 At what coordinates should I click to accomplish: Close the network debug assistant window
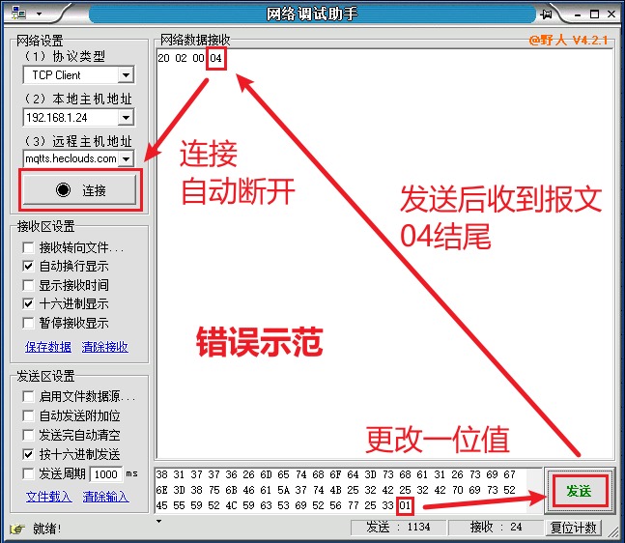tap(611, 14)
